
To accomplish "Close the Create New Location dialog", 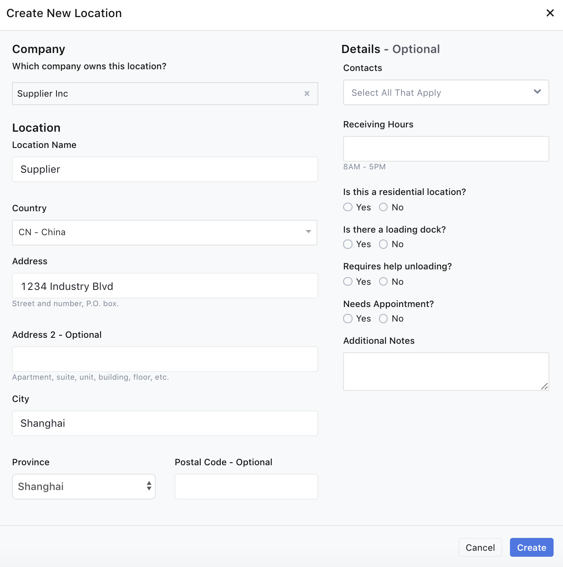I will [x=550, y=13].
